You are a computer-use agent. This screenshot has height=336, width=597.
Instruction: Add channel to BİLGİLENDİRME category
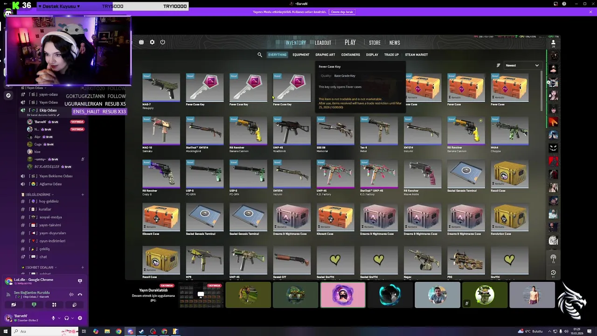[x=83, y=194]
